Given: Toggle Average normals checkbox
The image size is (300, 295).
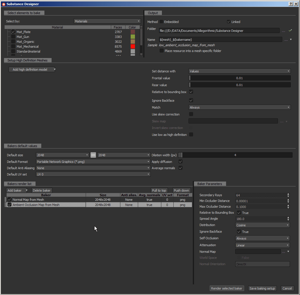Looking at the screenshot, I should tap(180, 168).
